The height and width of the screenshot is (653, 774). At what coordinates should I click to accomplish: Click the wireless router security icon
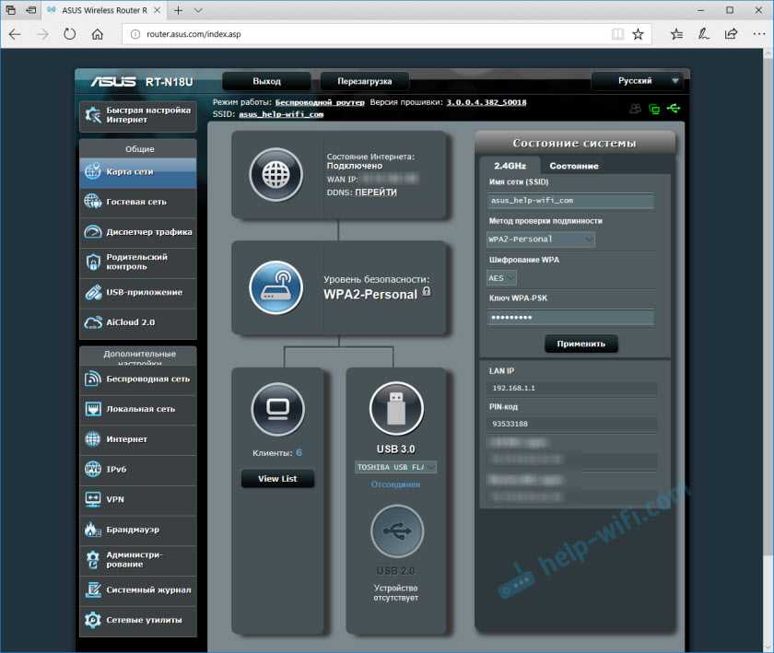click(276, 287)
